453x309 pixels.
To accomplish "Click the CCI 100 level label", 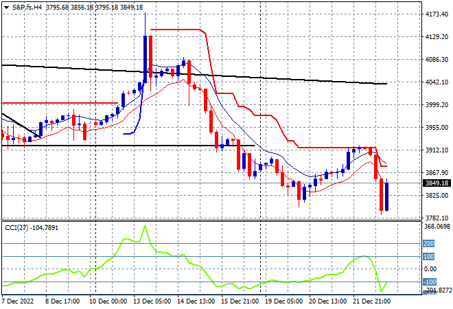I will 428,256.
